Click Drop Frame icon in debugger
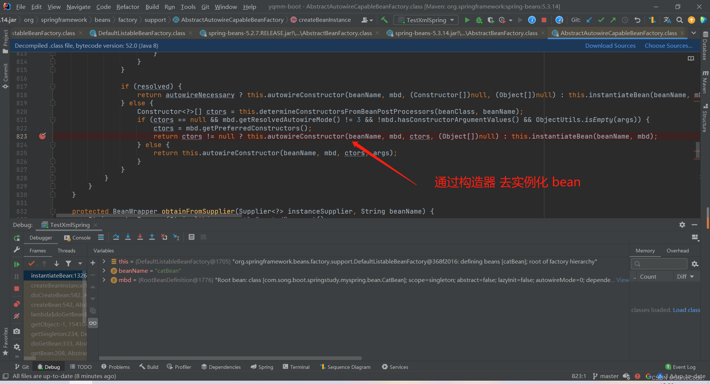This screenshot has width=710, height=384. [164, 237]
